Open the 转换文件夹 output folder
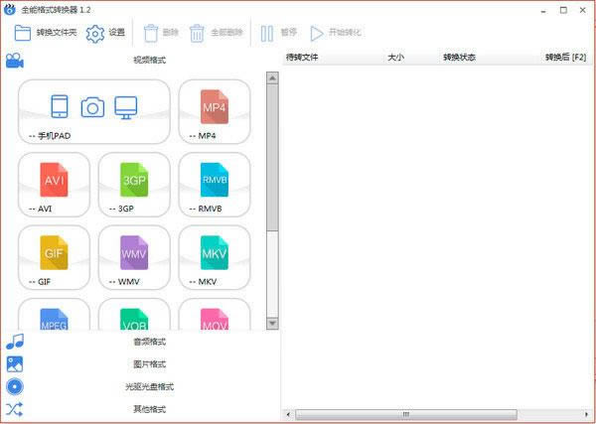This screenshot has width=596, height=424. pos(46,33)
